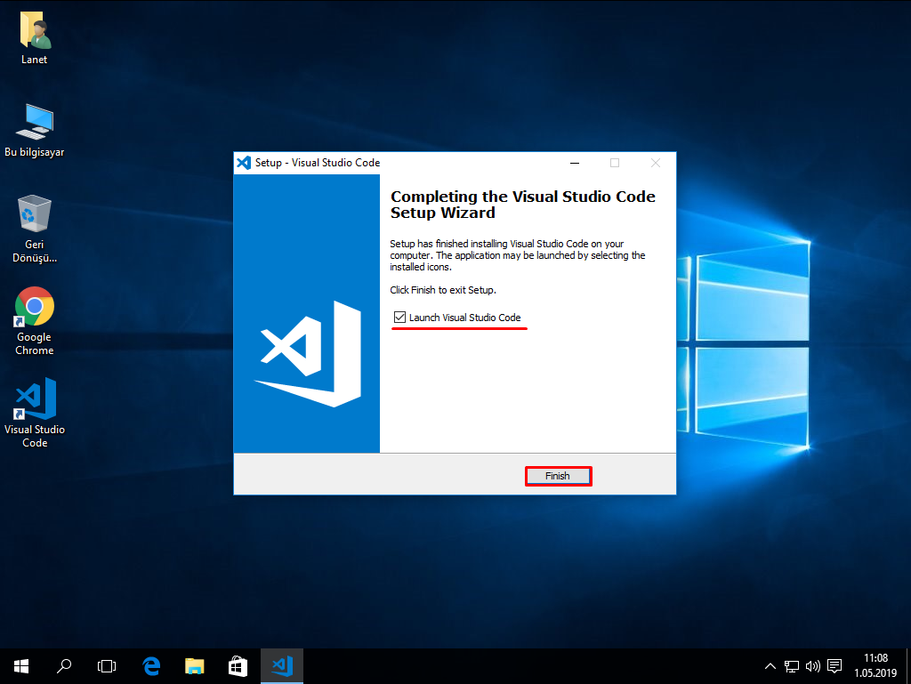Click the VS Code logo in the setup title bar
Viewport: 911px width, 684px height.
pyautogui.click(x=243, y=163)
